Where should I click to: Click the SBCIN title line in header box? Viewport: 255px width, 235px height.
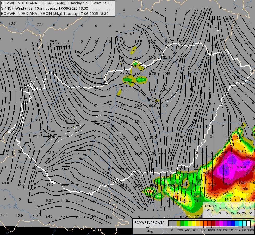coord(55,14)
